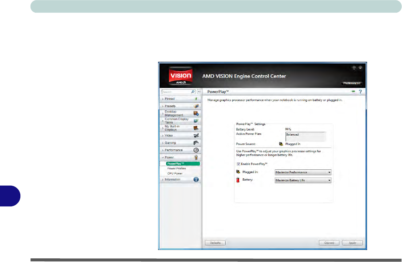Click the Performance gauge icon
The width and height of the screenshot is (402, 262).
click(x=196, y=150)
